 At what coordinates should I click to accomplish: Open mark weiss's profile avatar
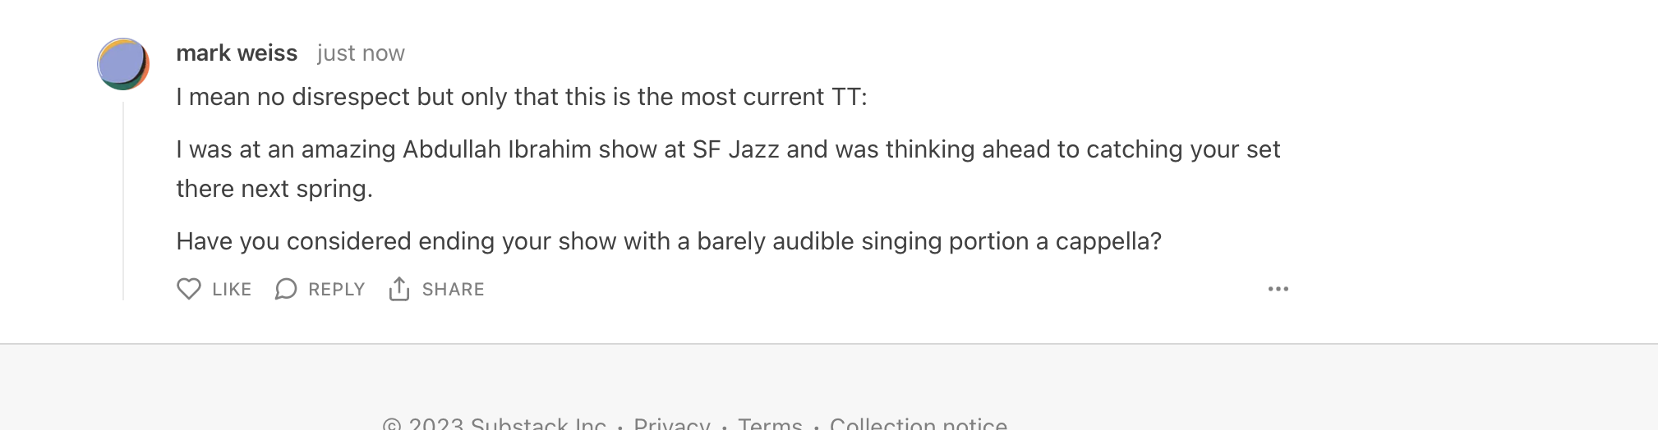[x=123, y=64]
